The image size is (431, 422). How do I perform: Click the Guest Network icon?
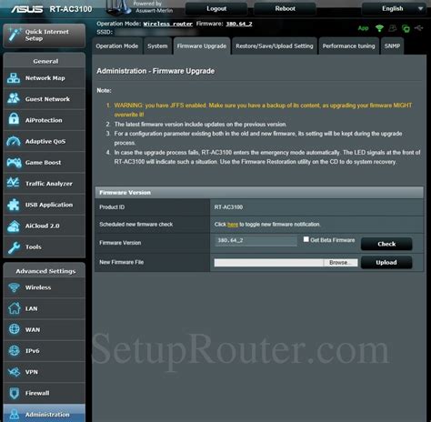click(14, 98)
